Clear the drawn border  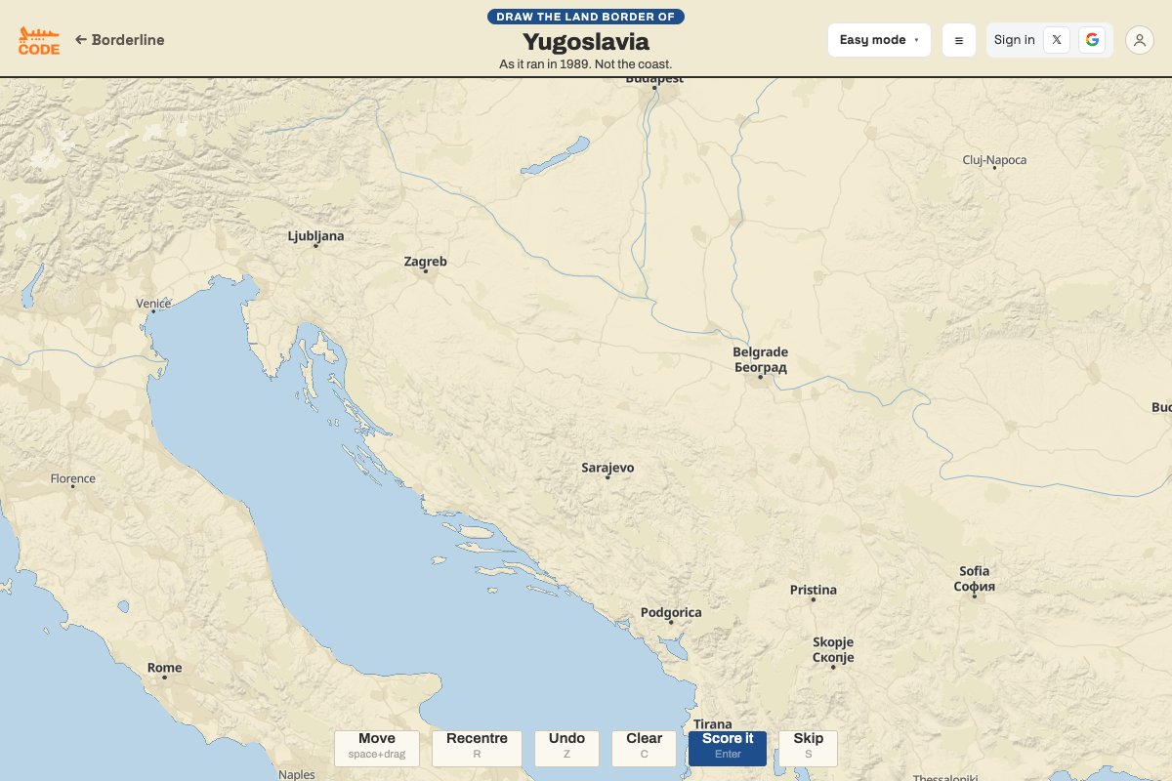(645, 748)
